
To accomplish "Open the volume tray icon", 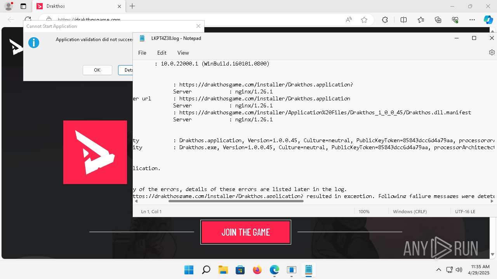I will [x=459, y=270].
